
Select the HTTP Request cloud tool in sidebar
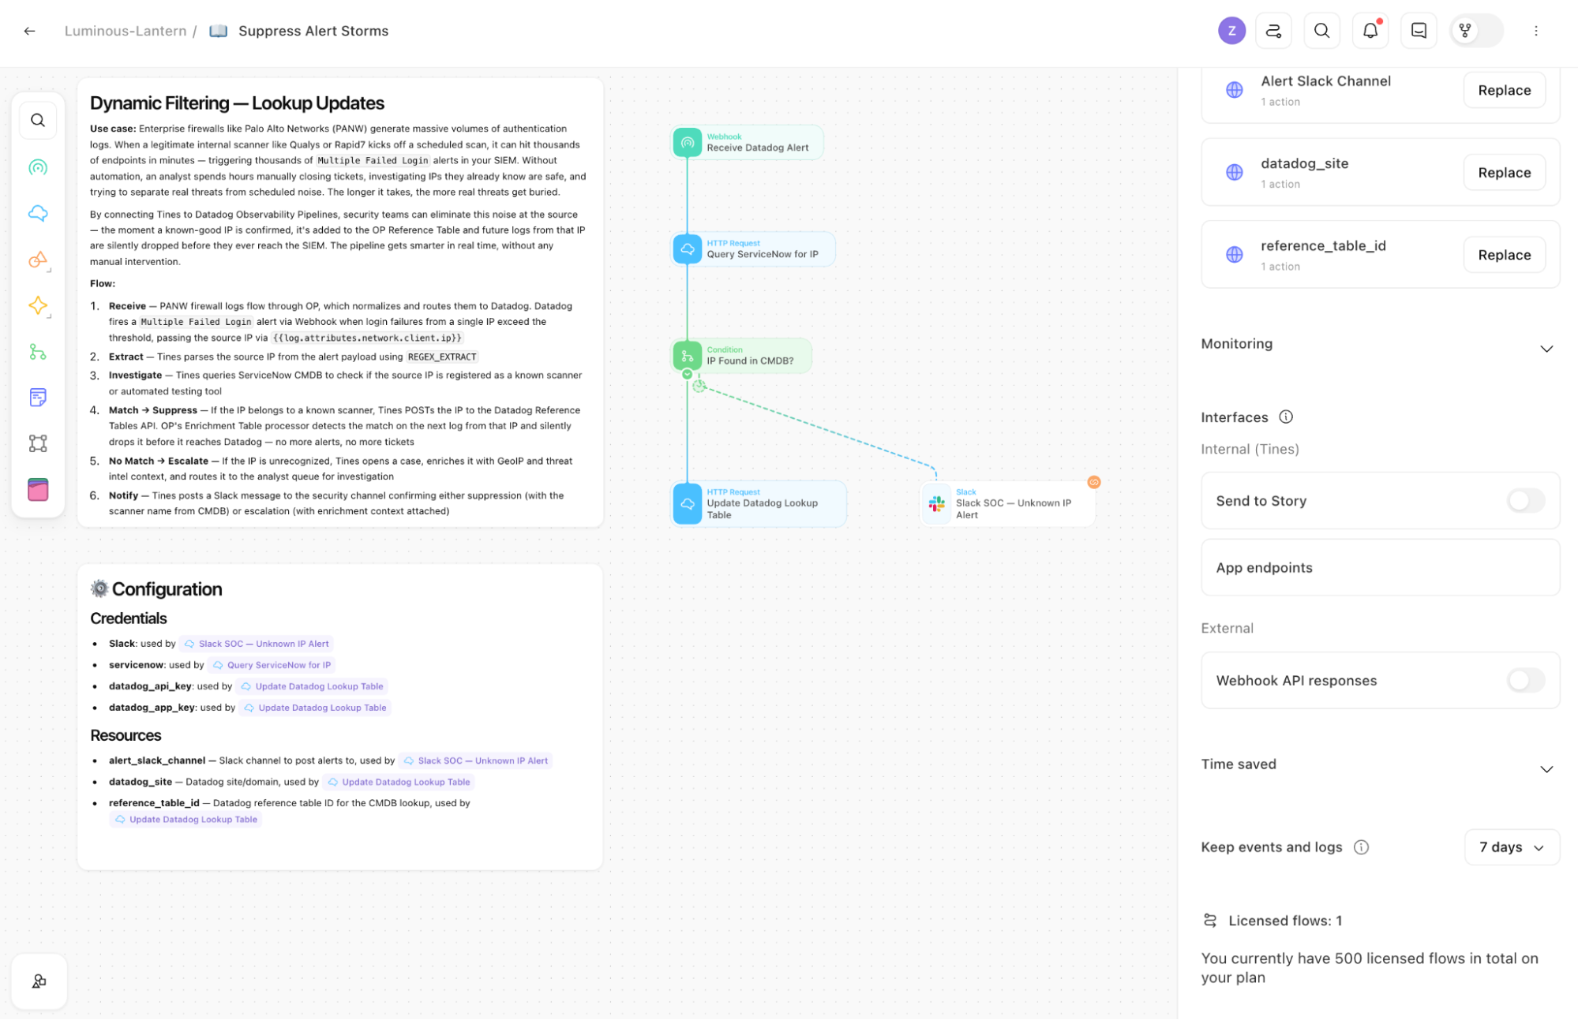point(38,213)
